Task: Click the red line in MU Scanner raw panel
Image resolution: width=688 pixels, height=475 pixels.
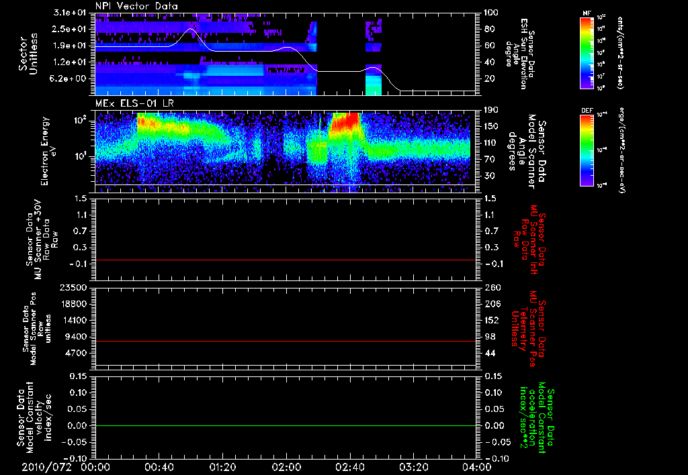Action: click(x=286, y=260)
